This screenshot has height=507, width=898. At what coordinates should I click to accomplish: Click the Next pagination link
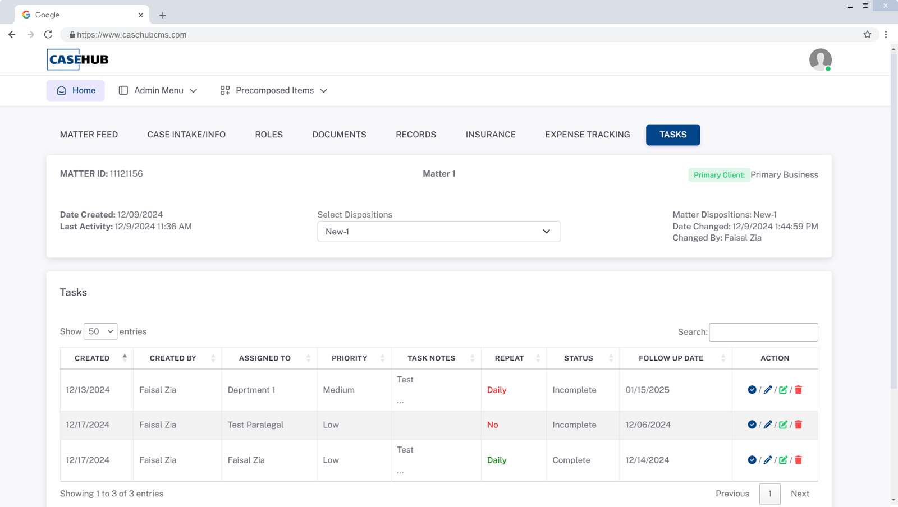(x=800, y=494)
